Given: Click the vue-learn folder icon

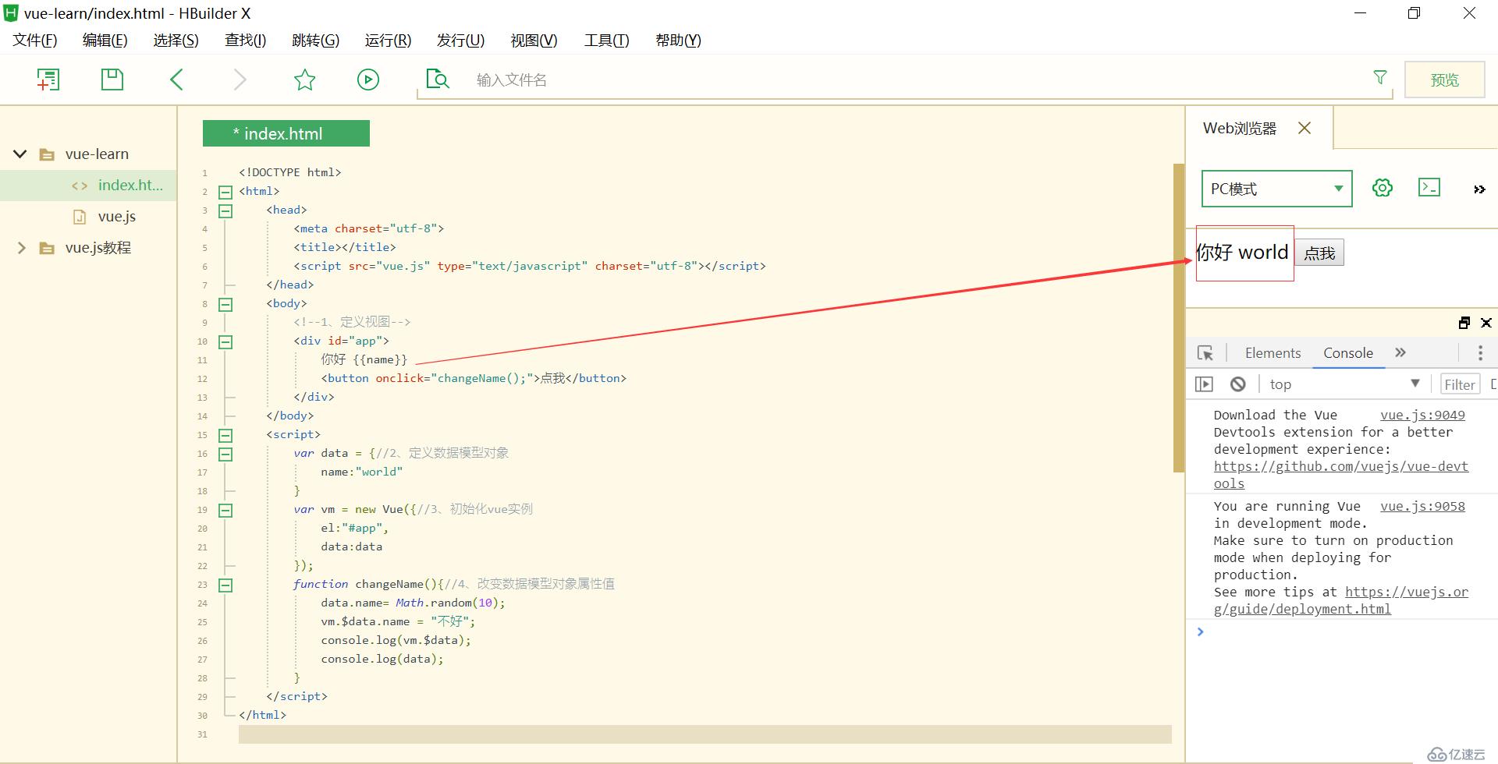Looking at the screenshot, I should [x=48, y=154].
